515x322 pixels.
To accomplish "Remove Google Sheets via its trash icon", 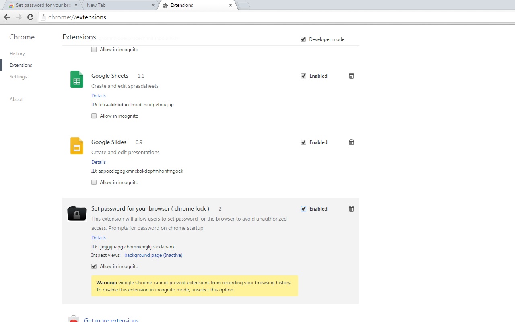I will tap(351, 76).
